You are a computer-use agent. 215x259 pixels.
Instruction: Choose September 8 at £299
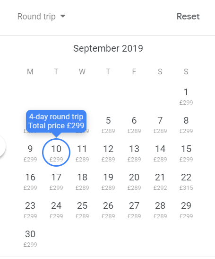(x=186, y=124)
